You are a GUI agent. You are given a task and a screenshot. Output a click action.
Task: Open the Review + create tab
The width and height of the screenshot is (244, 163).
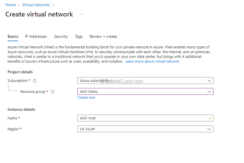(103, 36)
